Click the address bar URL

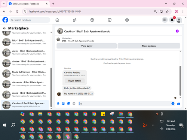[55, 12]
